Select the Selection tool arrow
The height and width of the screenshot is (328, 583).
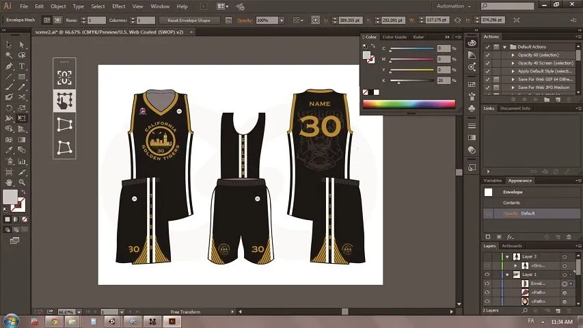[9, 44]
